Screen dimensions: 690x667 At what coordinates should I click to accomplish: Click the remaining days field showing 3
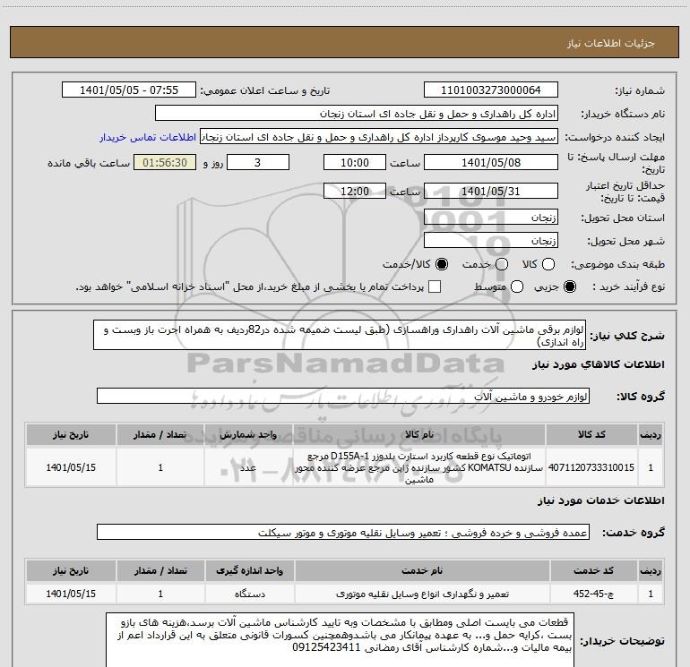tap(258, 163)
